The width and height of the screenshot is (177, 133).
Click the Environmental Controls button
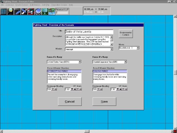[126, 34]
